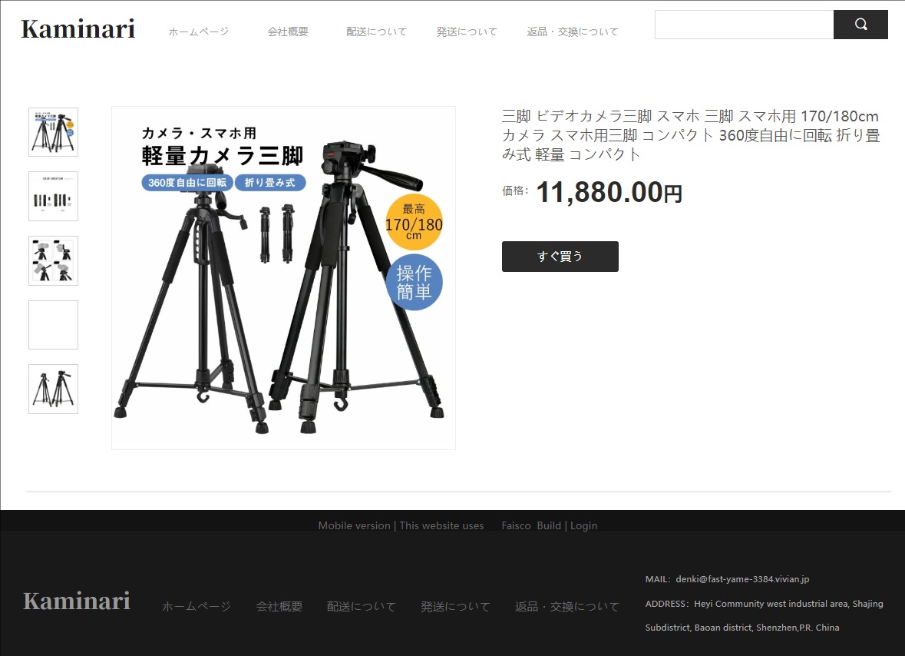Click the Login link in footer

coord(583,526)
